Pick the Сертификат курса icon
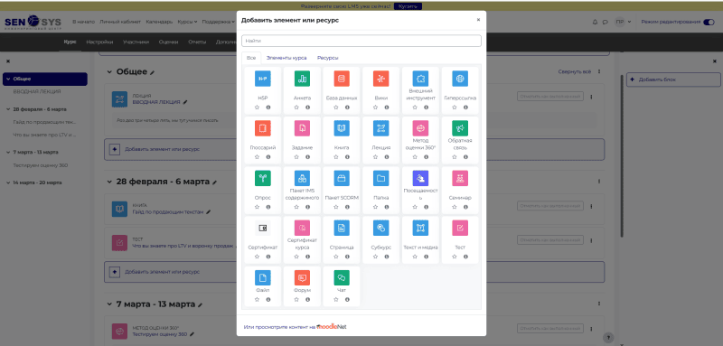 [302, 228]
